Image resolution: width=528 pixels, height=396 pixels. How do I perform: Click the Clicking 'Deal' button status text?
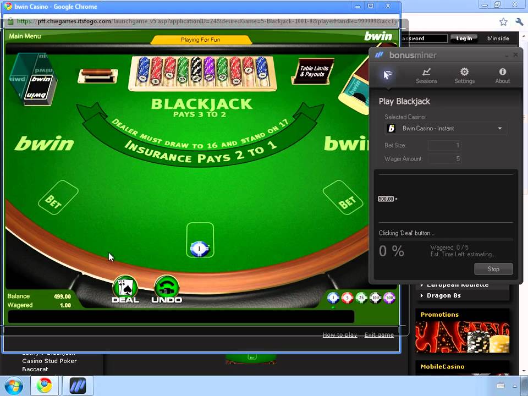[406, 233]
